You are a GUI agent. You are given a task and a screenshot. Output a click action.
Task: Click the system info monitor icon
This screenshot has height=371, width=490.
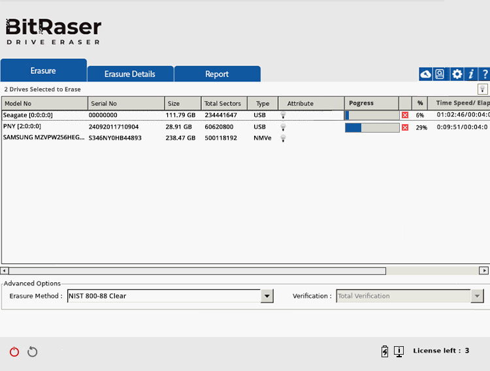point(399,351)
